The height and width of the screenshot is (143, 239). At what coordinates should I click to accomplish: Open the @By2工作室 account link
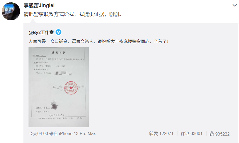click(x=41, y=32)
